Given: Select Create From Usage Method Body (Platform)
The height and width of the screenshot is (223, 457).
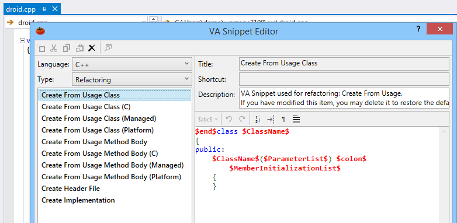Looking at the screenshot, I should (x=115, y=177).
